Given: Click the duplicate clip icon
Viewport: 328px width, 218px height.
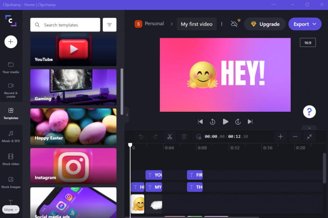Looking at the screenshot, I should pos(199,136).
